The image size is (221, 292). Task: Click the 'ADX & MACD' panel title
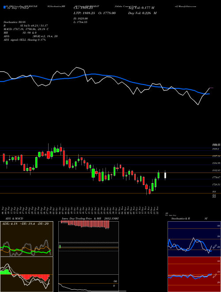click(x=14, y=219)
